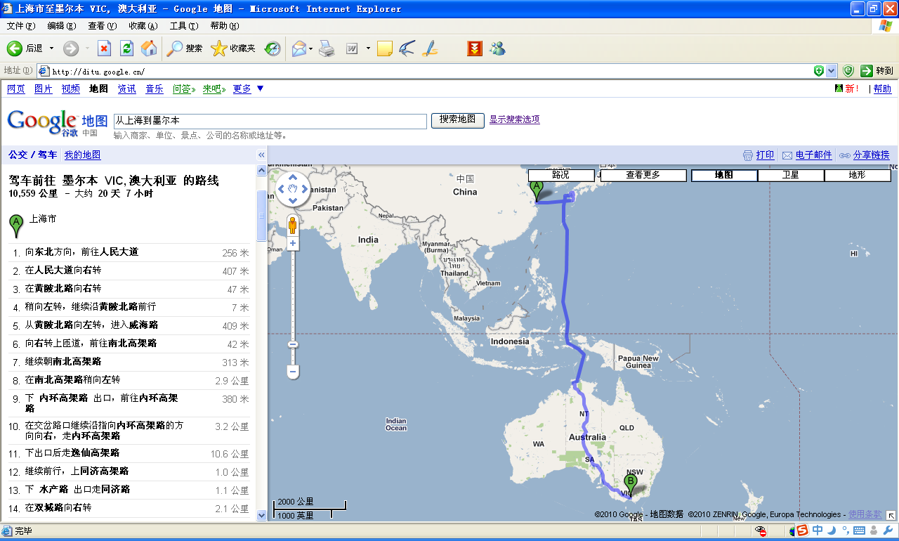Switch to 地图 (Map) view button
This screenshot has width=899, height=541.
[x=724, y=175]
